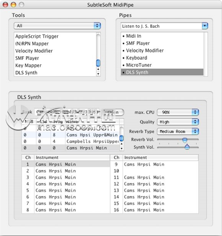
Task: Open the Reverb Type dropdown 'Medium Room'
Action: [178, 131]
